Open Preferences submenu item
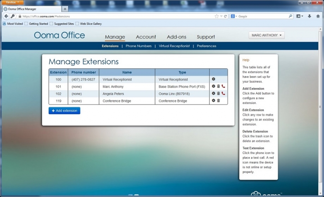The height and width of the screenshot is (197, 324). [x=206, y=46]
